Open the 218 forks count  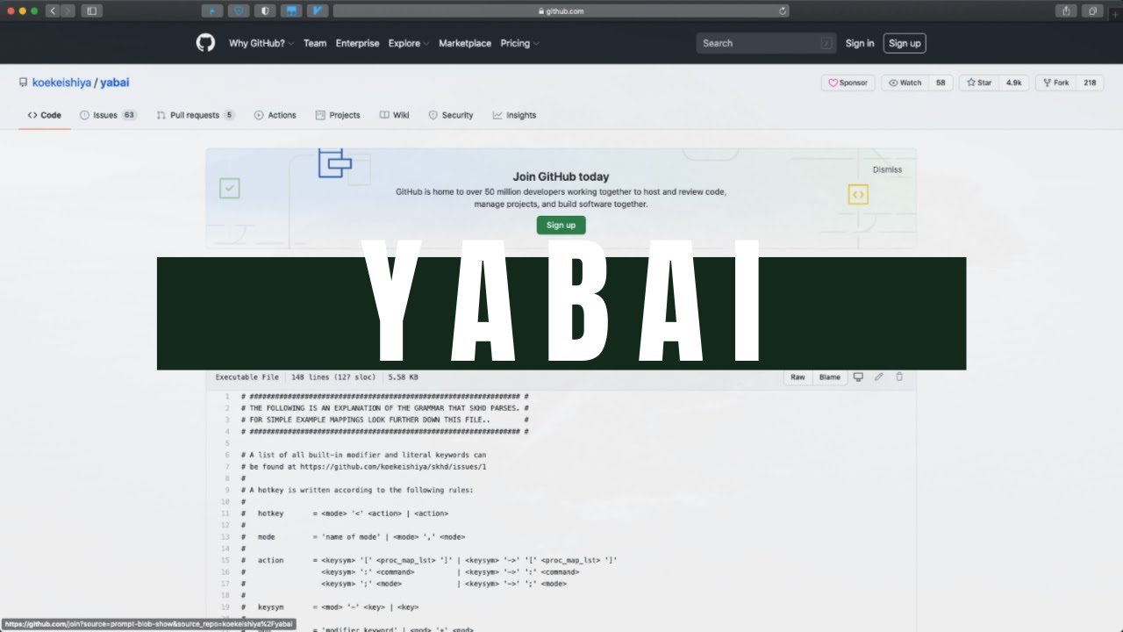coord(1090,83)
